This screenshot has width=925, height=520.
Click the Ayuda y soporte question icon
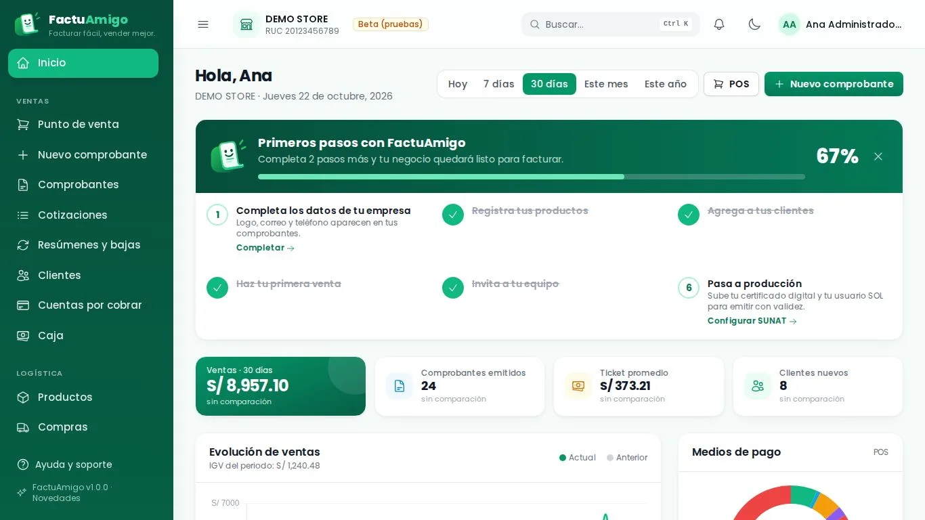[x=22, y=464]
